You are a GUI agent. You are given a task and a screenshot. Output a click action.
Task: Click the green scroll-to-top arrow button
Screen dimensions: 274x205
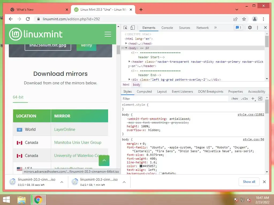pos(104,160)
